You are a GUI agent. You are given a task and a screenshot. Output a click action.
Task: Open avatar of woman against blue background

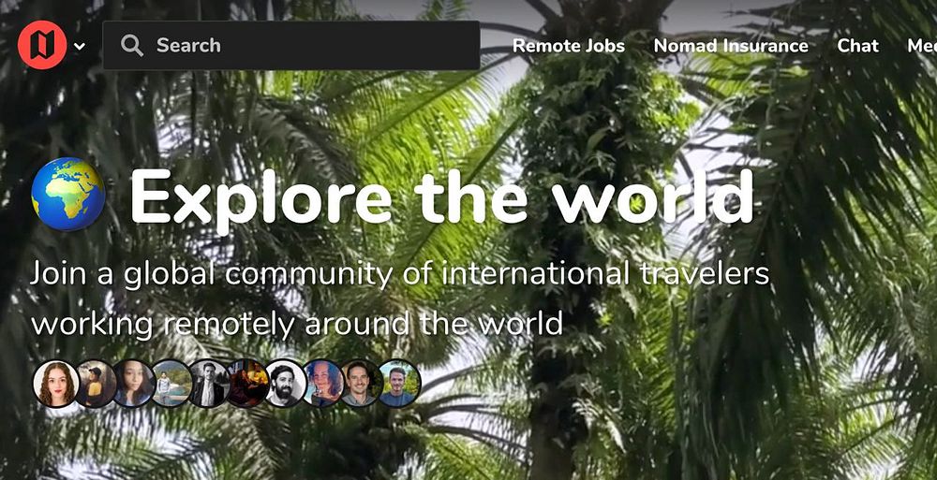322,384
